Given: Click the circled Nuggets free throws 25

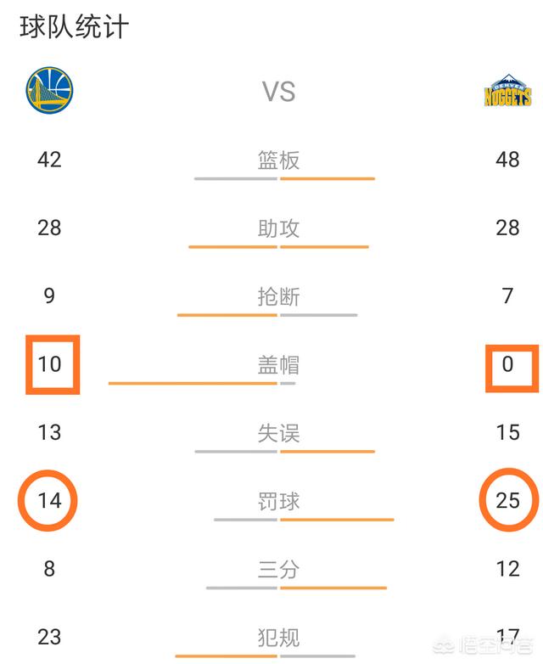Looking at the screenshot, I should pyautogui.click(x=507, y=500).
